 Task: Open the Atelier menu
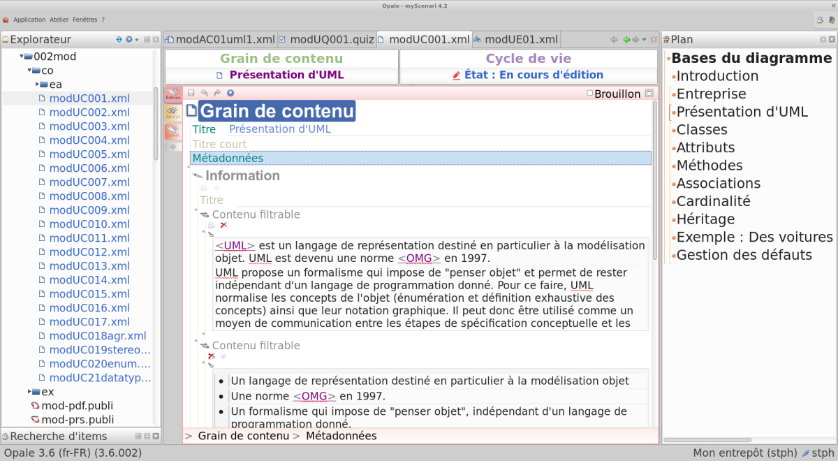(59, 20)
